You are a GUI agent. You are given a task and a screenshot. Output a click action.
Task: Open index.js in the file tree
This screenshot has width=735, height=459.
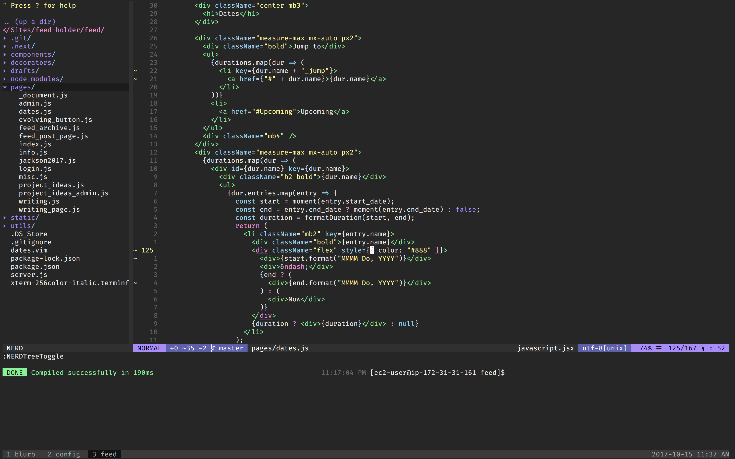(35, 144)
